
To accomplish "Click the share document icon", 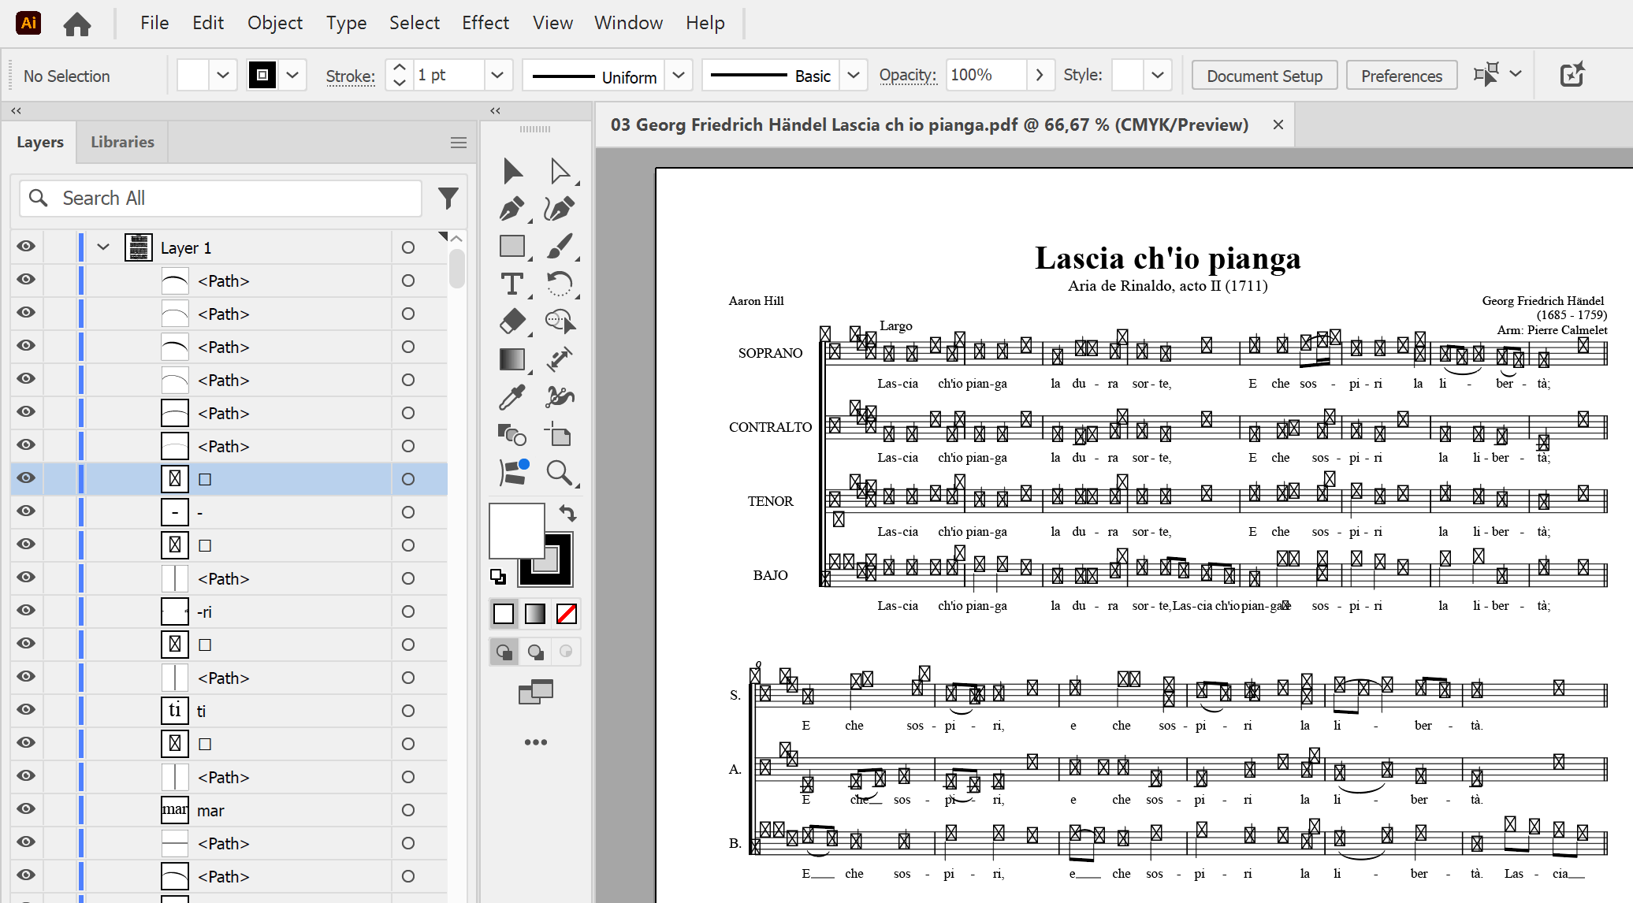I will pyautogui.click(x=1572, y=75).
